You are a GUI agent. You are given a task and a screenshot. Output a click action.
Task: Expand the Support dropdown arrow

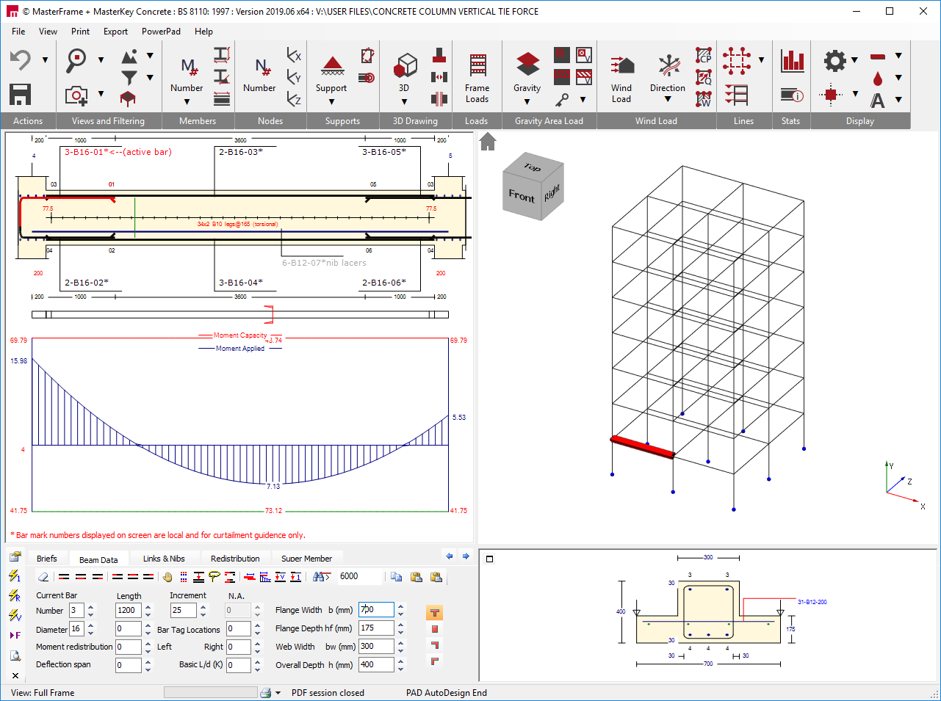point(331,102)
